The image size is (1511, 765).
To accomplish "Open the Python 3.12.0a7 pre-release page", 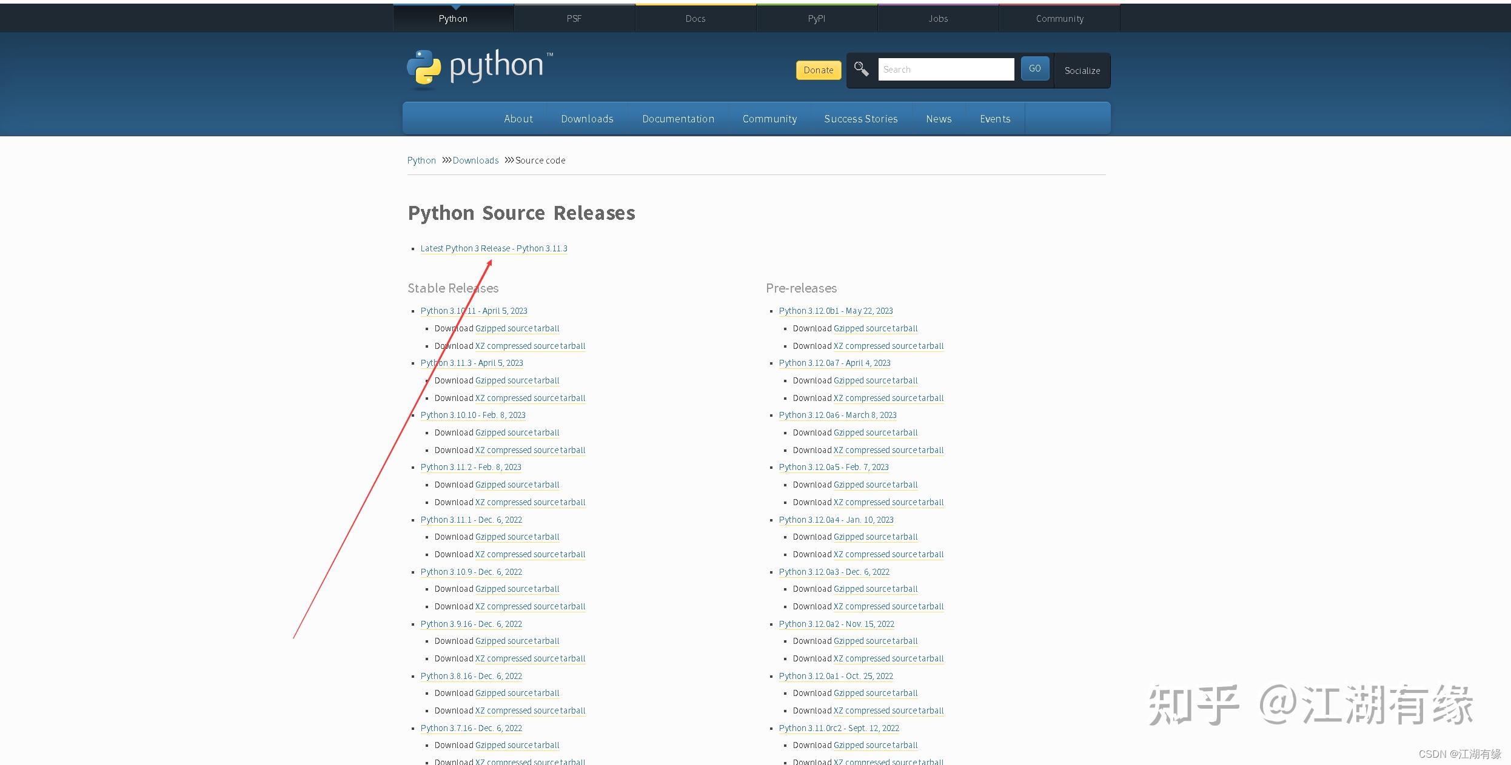I will [834, 362].
